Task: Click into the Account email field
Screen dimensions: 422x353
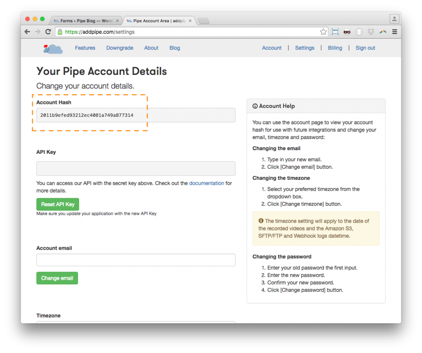Action: (136, 260)
